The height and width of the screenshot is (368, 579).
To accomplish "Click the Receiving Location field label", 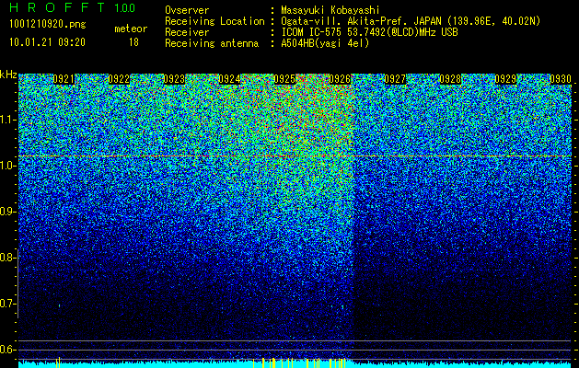I will coord(214,21).
